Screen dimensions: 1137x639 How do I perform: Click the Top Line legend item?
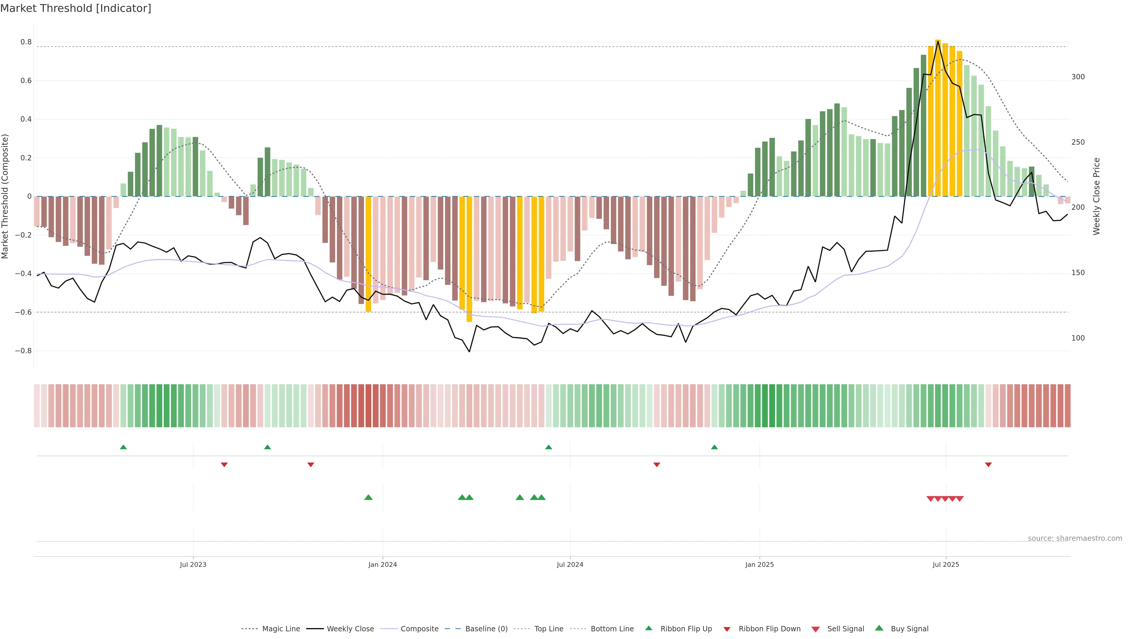pos(549,629)
